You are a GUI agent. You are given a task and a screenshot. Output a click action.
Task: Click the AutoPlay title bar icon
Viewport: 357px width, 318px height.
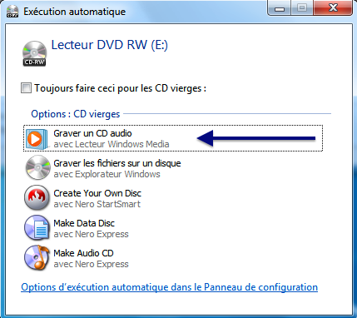(x=12, y=12)
